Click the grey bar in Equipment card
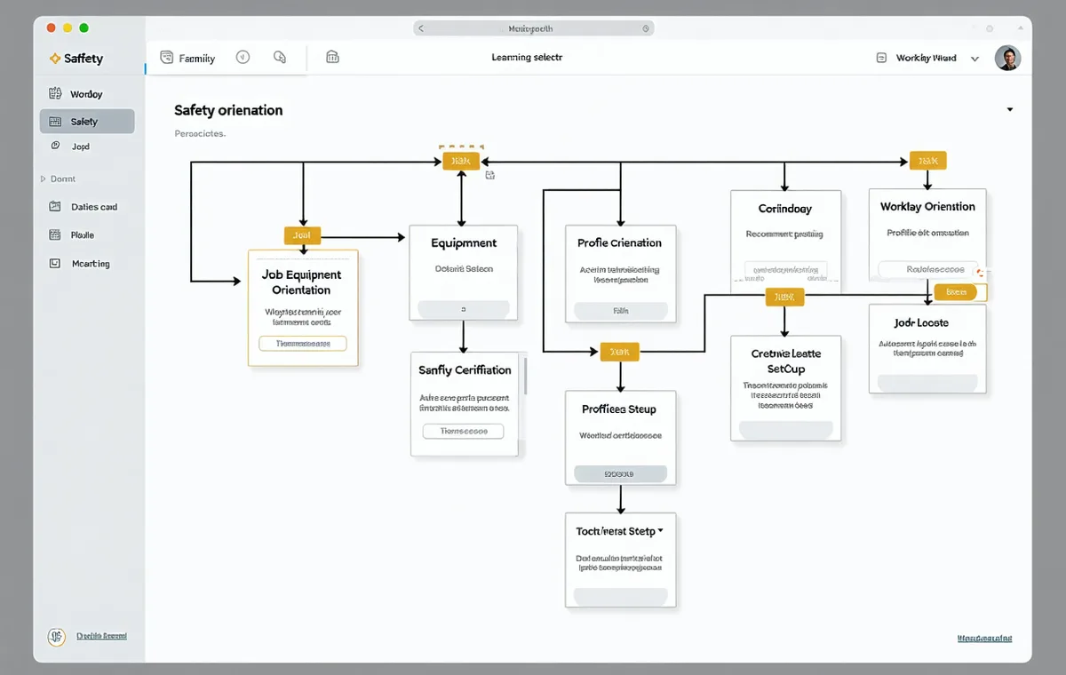The image size is (1066, 675). (464, 309)
